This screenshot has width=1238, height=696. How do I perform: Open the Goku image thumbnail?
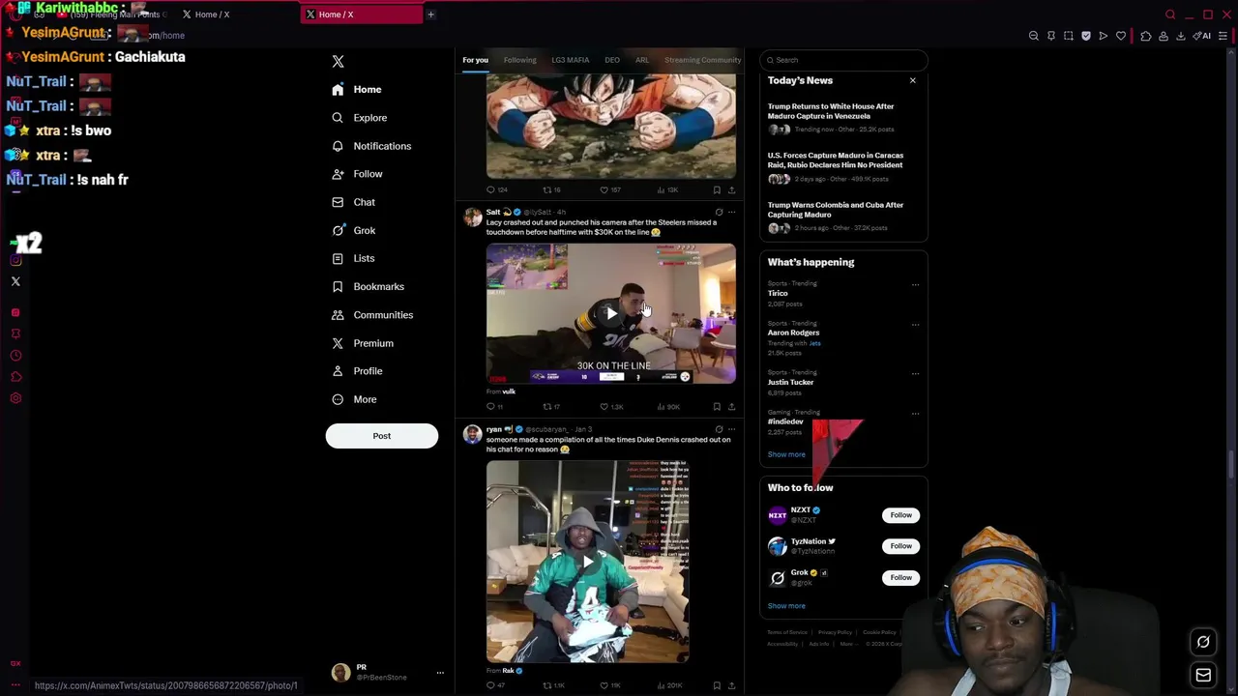click(x=611, y=127)
